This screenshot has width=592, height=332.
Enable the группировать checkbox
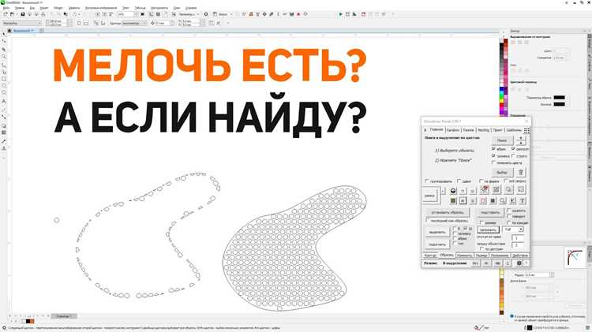tap(426, 181)
